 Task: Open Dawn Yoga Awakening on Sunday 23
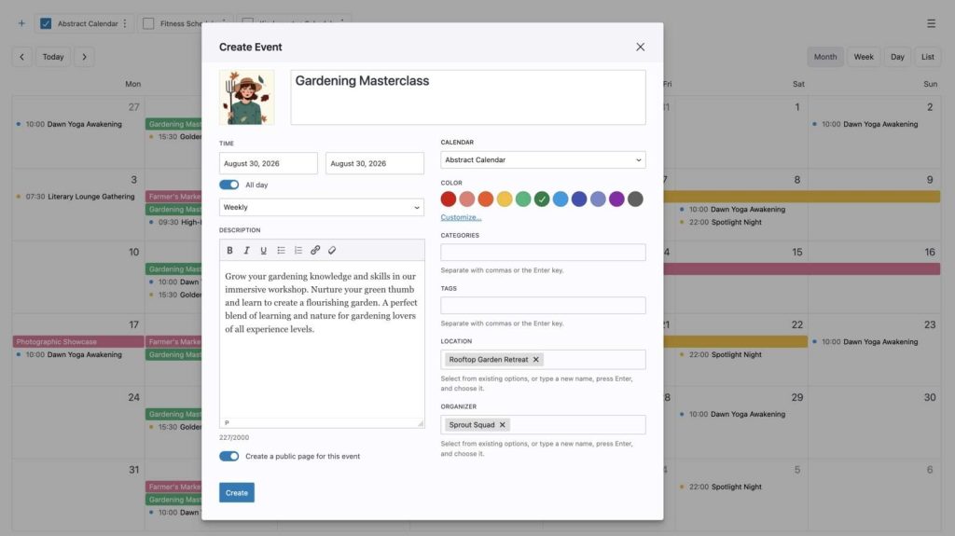click(x=865, y=342)
